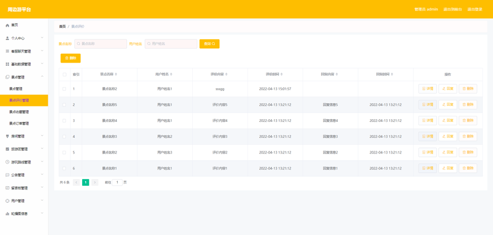Click the grid icon beside 基础数据管理
Viewport: 493px width, 235px height.
pyautogui.click(x=7, y=64)
